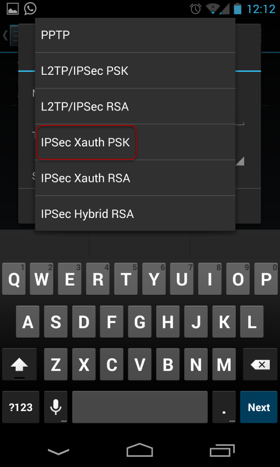Choose IPSec Xauth RSA option
The width and height of the screenshot is (280, 467).
pyautogui.click(x=135, y=178)
